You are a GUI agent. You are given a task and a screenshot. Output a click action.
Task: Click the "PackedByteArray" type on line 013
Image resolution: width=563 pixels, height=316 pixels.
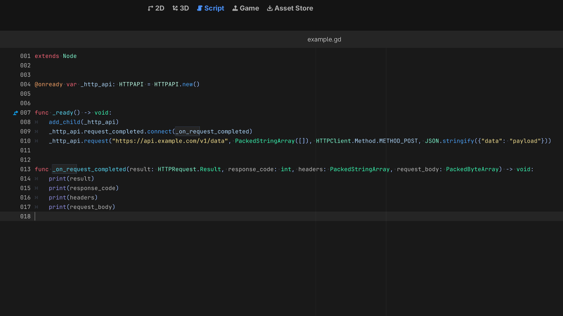click(472, 169)
